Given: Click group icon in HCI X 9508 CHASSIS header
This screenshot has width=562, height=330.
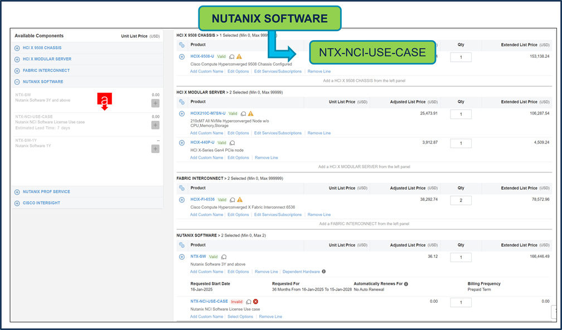Looking at the screenshot, I should point(182,45).
